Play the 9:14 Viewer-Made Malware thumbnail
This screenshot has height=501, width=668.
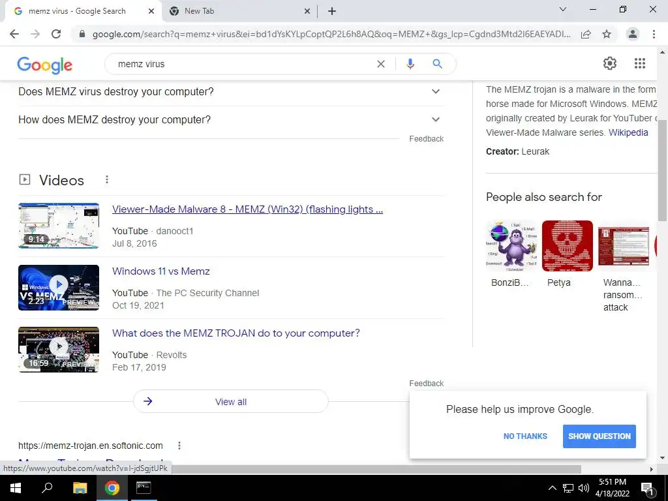tap(59, 225)
